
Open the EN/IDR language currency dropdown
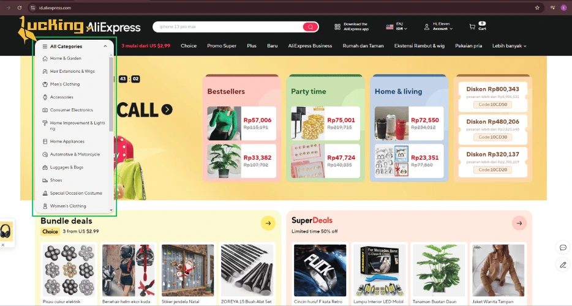401,27
